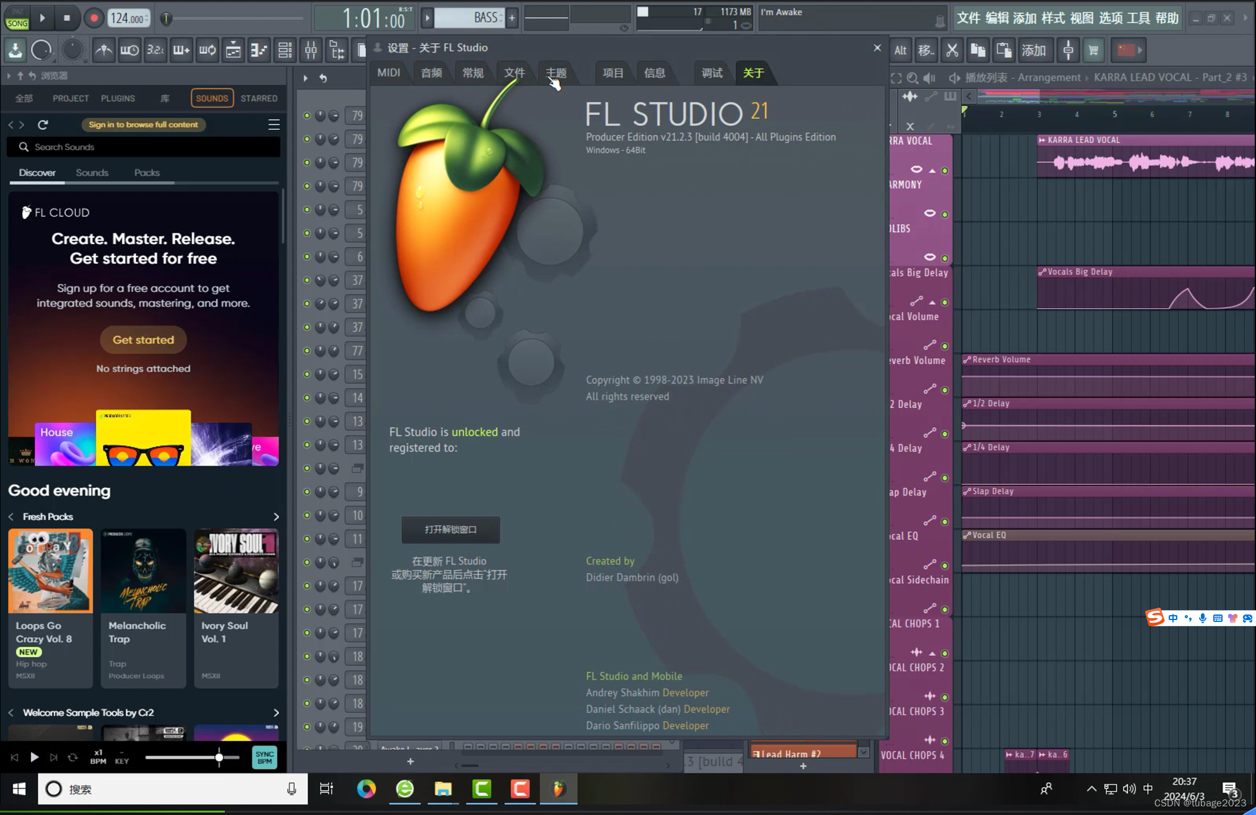The width and height of the screenshot is (1256, 815).
Task: Click the Get started button
Action: click(x=143, y=340)
